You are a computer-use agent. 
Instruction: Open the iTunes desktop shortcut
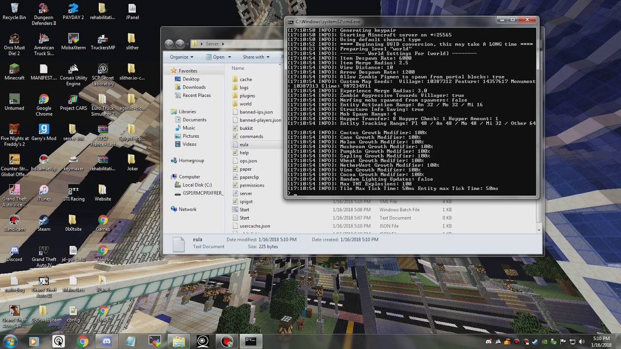pos(44,193)
